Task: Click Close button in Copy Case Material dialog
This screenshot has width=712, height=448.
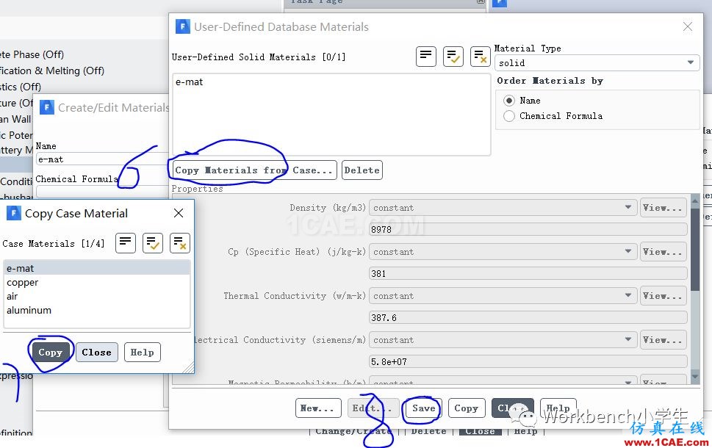Action: pos(97,353)
